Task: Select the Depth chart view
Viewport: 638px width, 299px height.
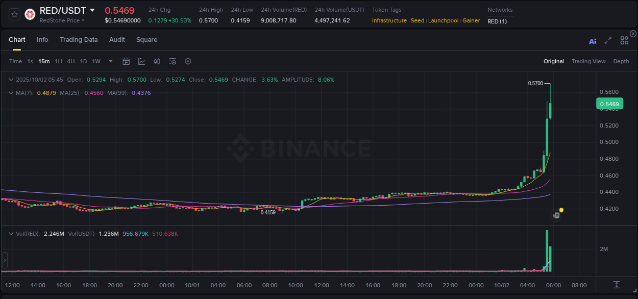Action: pos(621,61)
